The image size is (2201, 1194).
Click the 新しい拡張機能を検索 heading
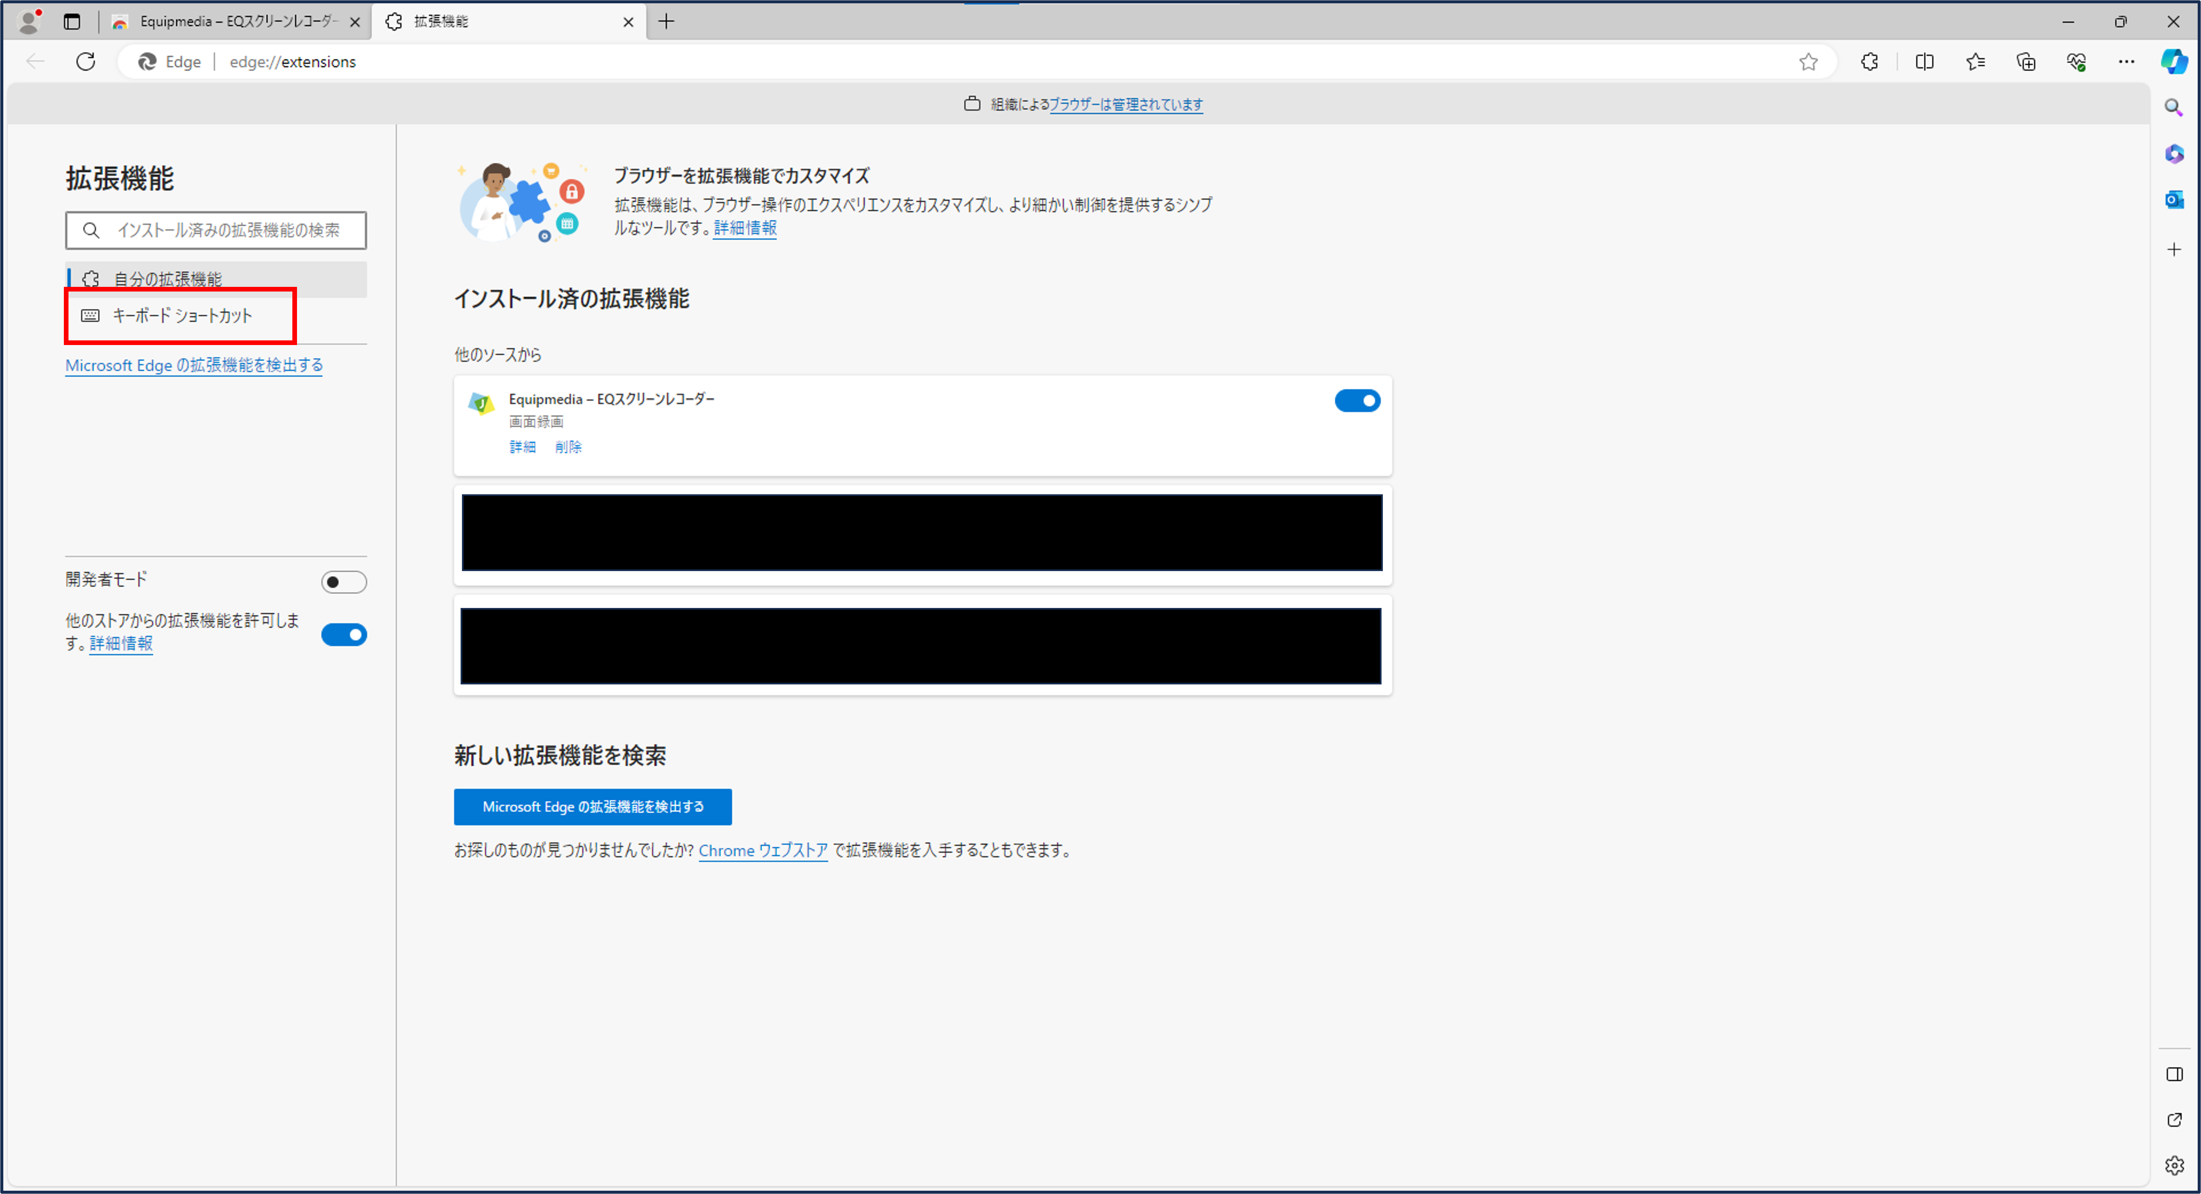point(560,756)
